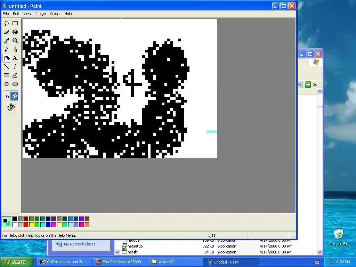Image resolution: width=356 pixels, height=267 pixels.
Task: Click the scroll up arrow in background window
Action: click(320, 91)
